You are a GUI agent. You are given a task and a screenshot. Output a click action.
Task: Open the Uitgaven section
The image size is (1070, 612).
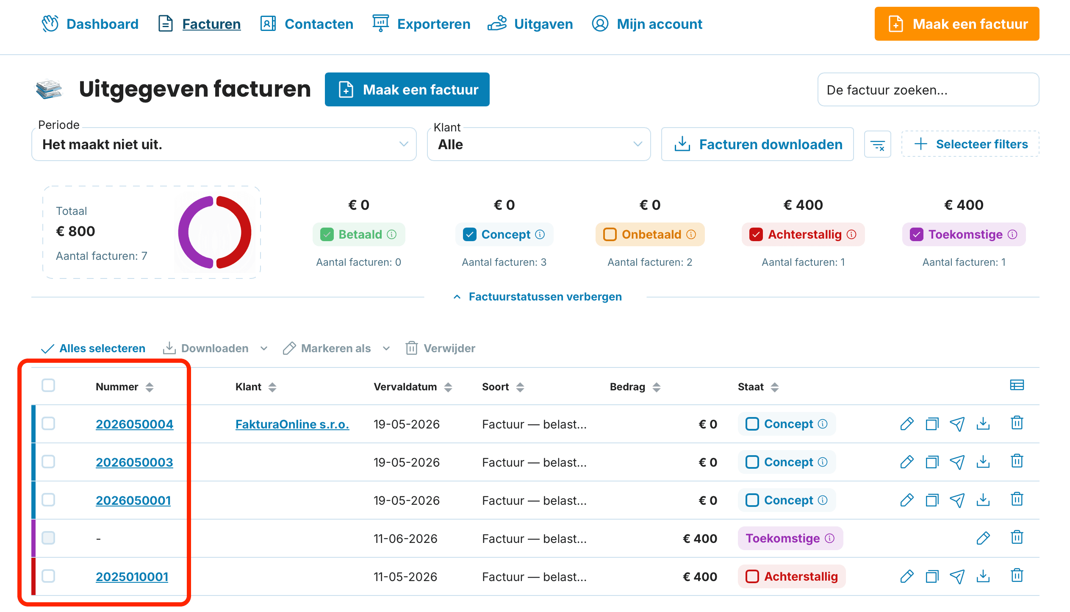click(x=530, y=24)
